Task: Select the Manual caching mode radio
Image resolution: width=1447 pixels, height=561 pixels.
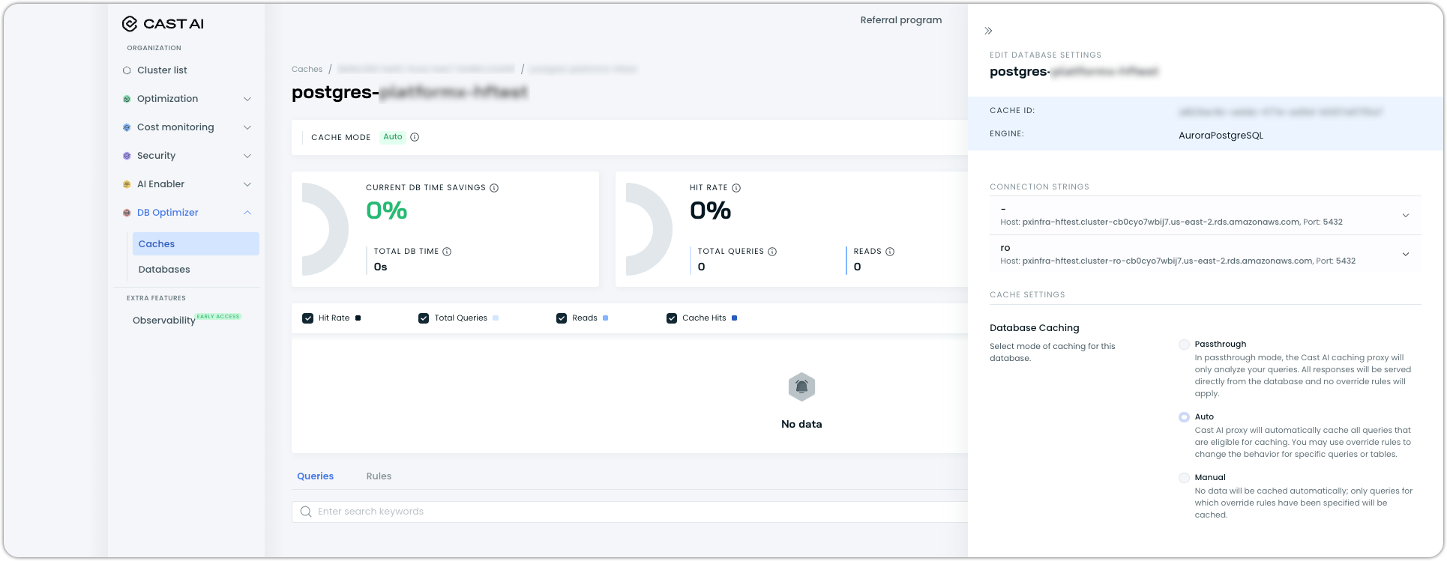Action: click(1184, 478)
